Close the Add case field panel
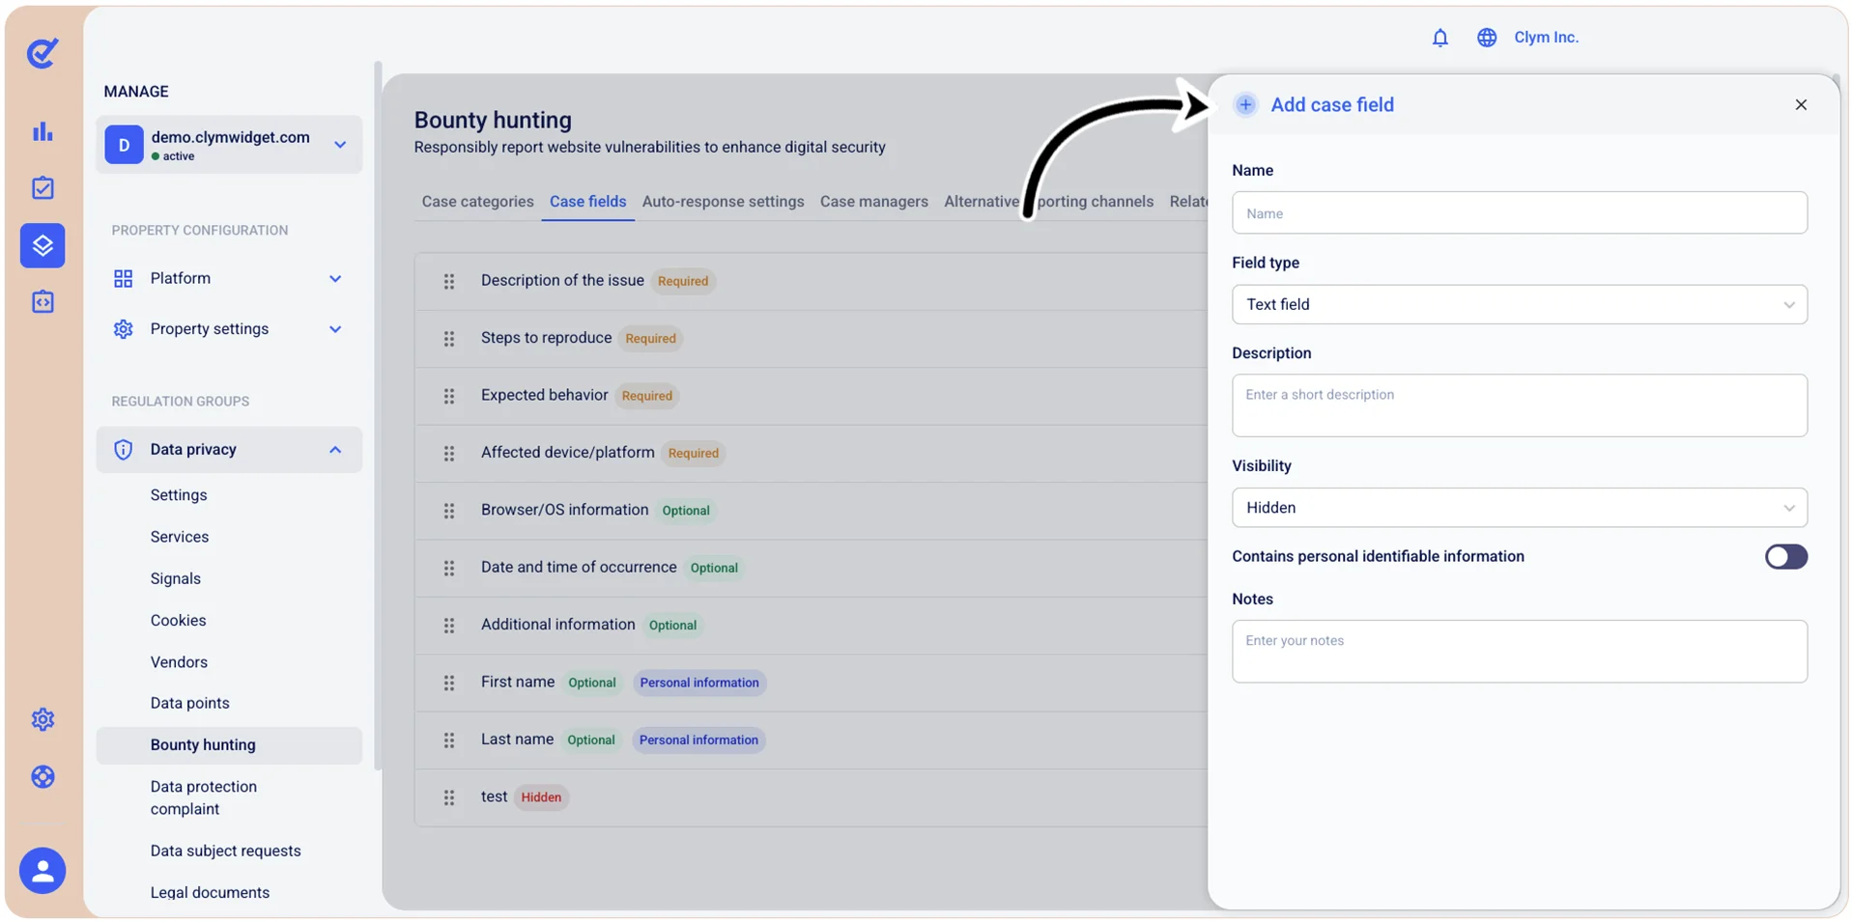Viewport: 1852px width, 922px height. pos(1800,105)
